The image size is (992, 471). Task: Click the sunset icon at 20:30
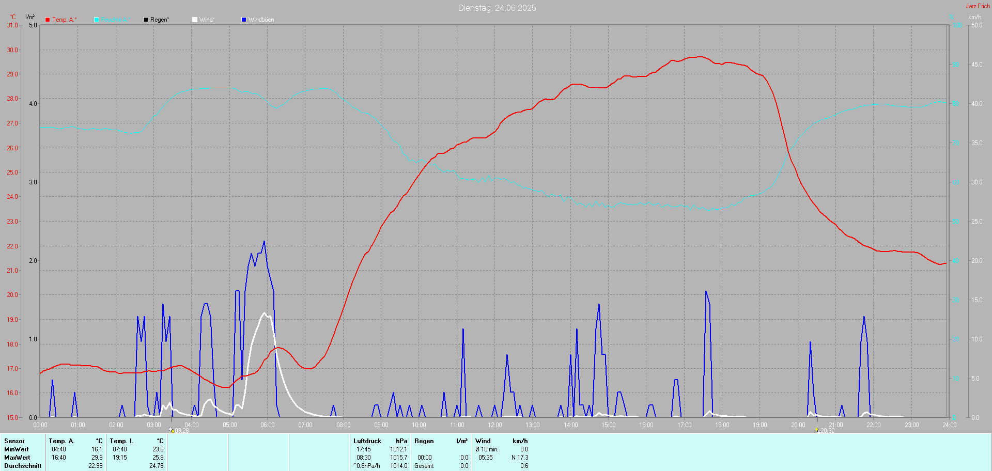817,430
